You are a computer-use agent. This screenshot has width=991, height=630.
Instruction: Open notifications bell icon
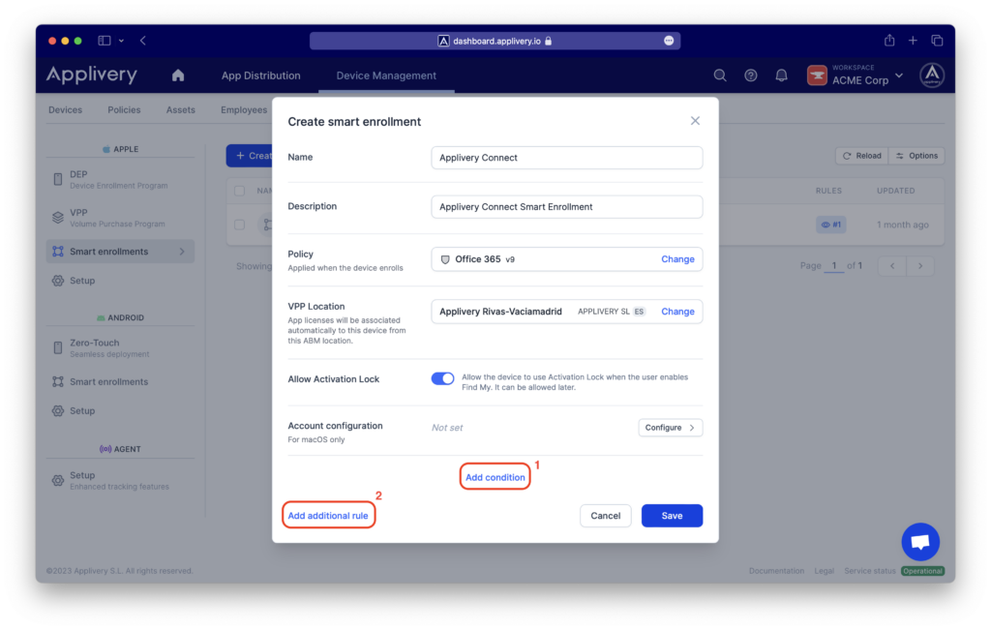pos(782,75)
